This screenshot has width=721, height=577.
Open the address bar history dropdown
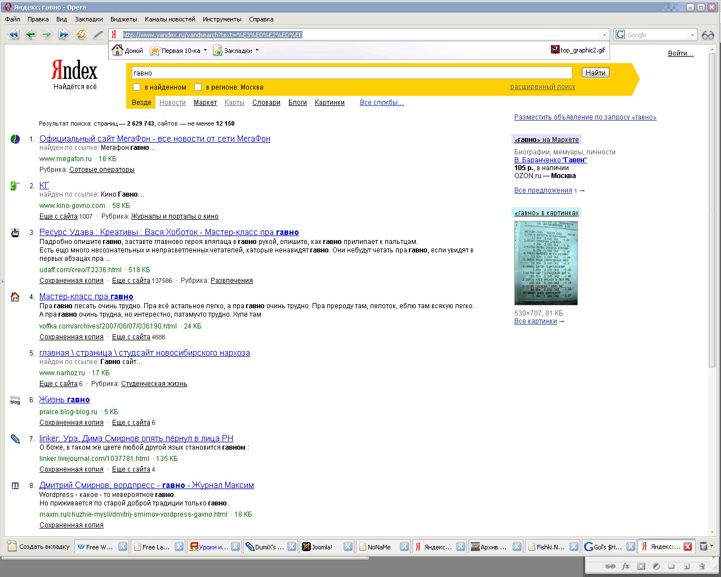[x=604, y=35]
